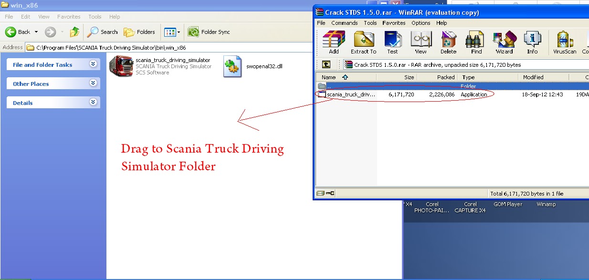Click the up-one-level icon in WinRAR
Screen dimensions: 589x280
326,64
